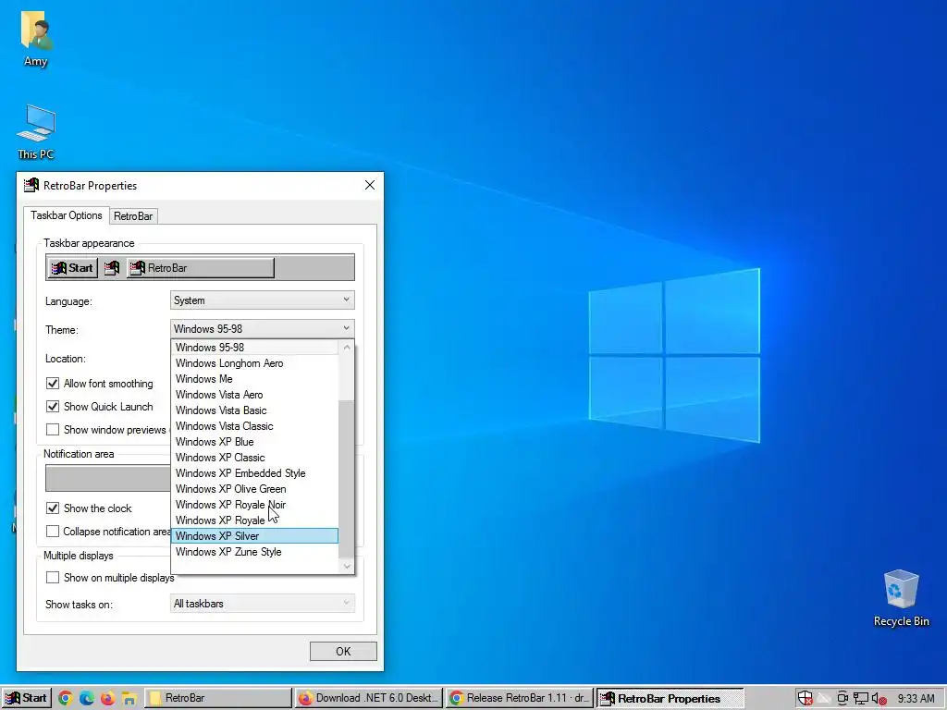Open File Explorer from the Quick Launch bar
The width and height of the screenshot is (947, 710).
click(x=129, y=699)
